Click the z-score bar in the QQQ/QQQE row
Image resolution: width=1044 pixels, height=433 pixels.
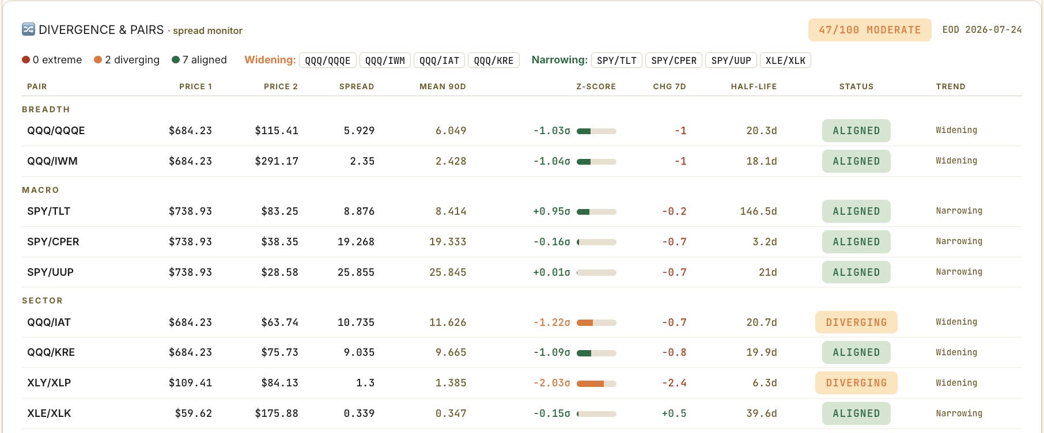click(596, 131)
